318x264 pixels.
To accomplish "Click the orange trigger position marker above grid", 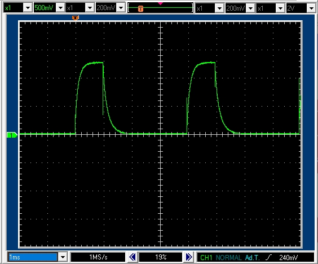I will [75, 18].
